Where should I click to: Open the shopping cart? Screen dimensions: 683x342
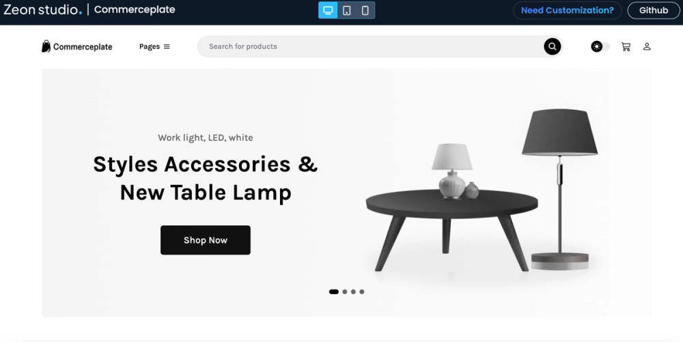coord(626,46)
